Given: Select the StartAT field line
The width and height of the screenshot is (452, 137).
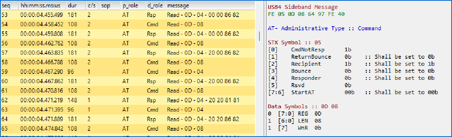Looking at the screenshot, I should coord(353,92).
